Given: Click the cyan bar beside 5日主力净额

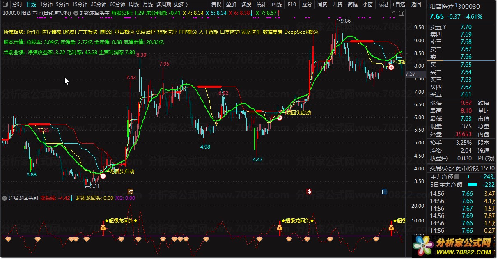Looking at the screenshot, I should point(473,185).
